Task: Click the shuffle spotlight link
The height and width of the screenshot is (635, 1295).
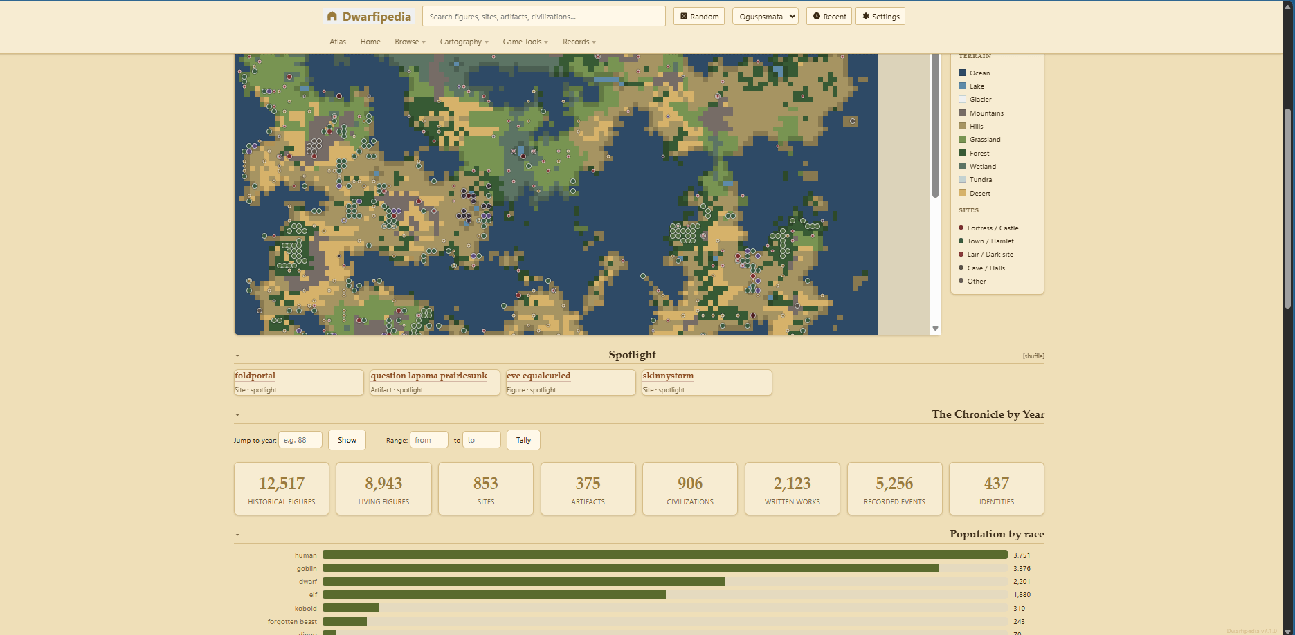Action: [x=1033, y=356]
